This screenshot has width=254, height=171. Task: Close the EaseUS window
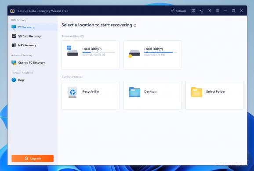(241, 11)
